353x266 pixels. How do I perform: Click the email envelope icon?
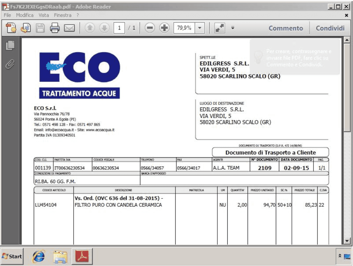pyautogui.click(x=69, y=28)
